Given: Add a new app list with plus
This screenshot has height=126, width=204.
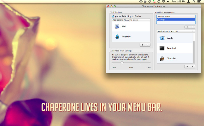Looking at the screenshot, I should pos(187,27).
